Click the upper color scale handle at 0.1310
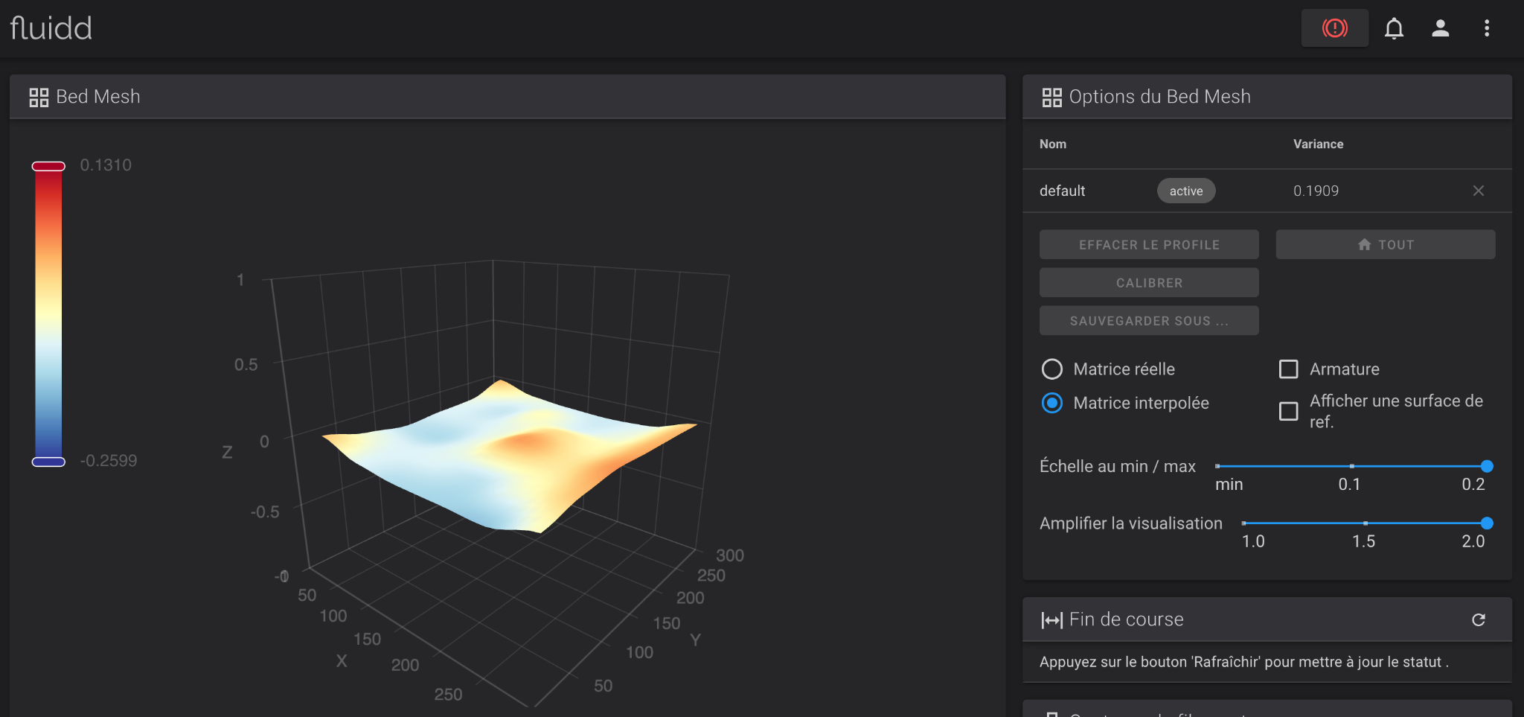Image resolution: width=1524 pixels, height=717 pixels. coord(48,166)
